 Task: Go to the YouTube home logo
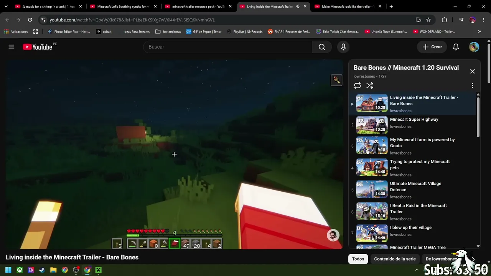(38, 47)
